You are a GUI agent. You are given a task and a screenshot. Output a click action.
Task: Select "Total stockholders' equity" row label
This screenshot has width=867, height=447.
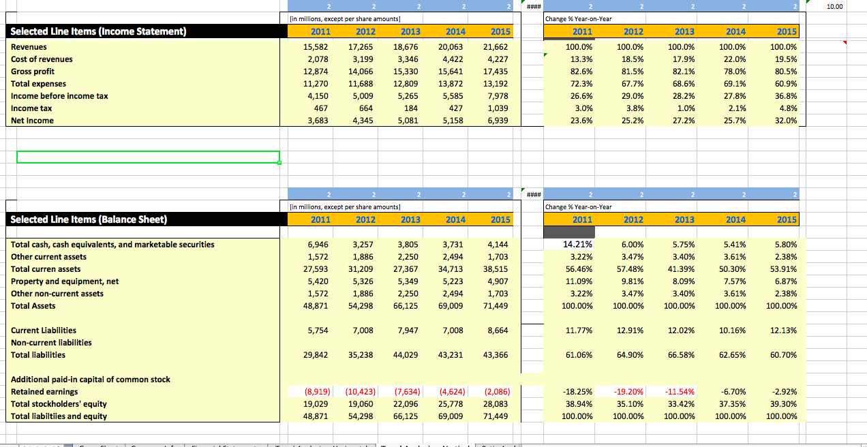(59, 404)
